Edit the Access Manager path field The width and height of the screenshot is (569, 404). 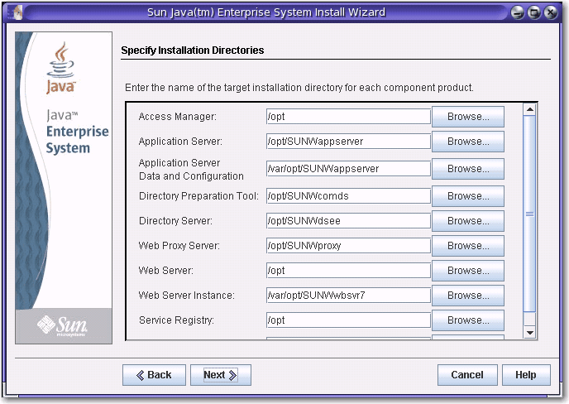348,117
